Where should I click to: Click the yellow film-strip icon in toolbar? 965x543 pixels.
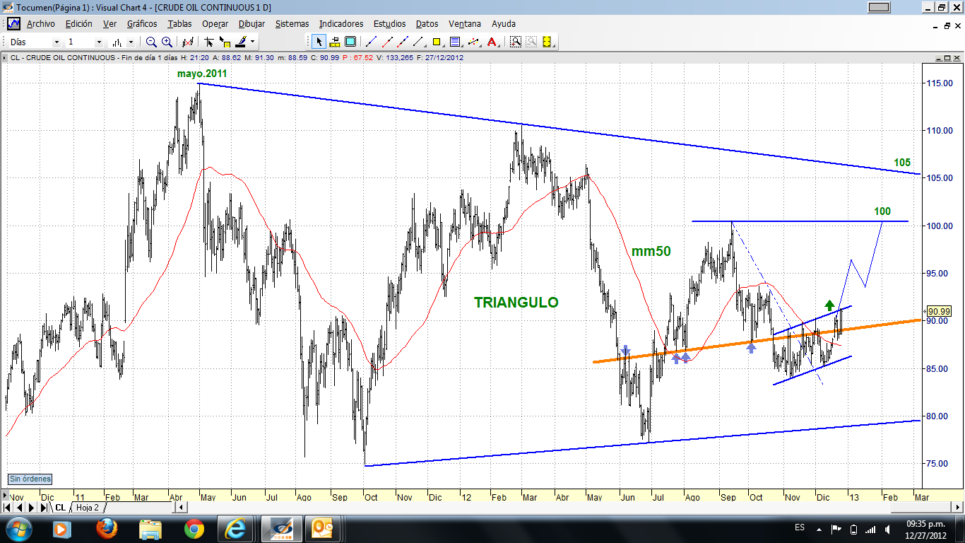(x=547, y=42)
